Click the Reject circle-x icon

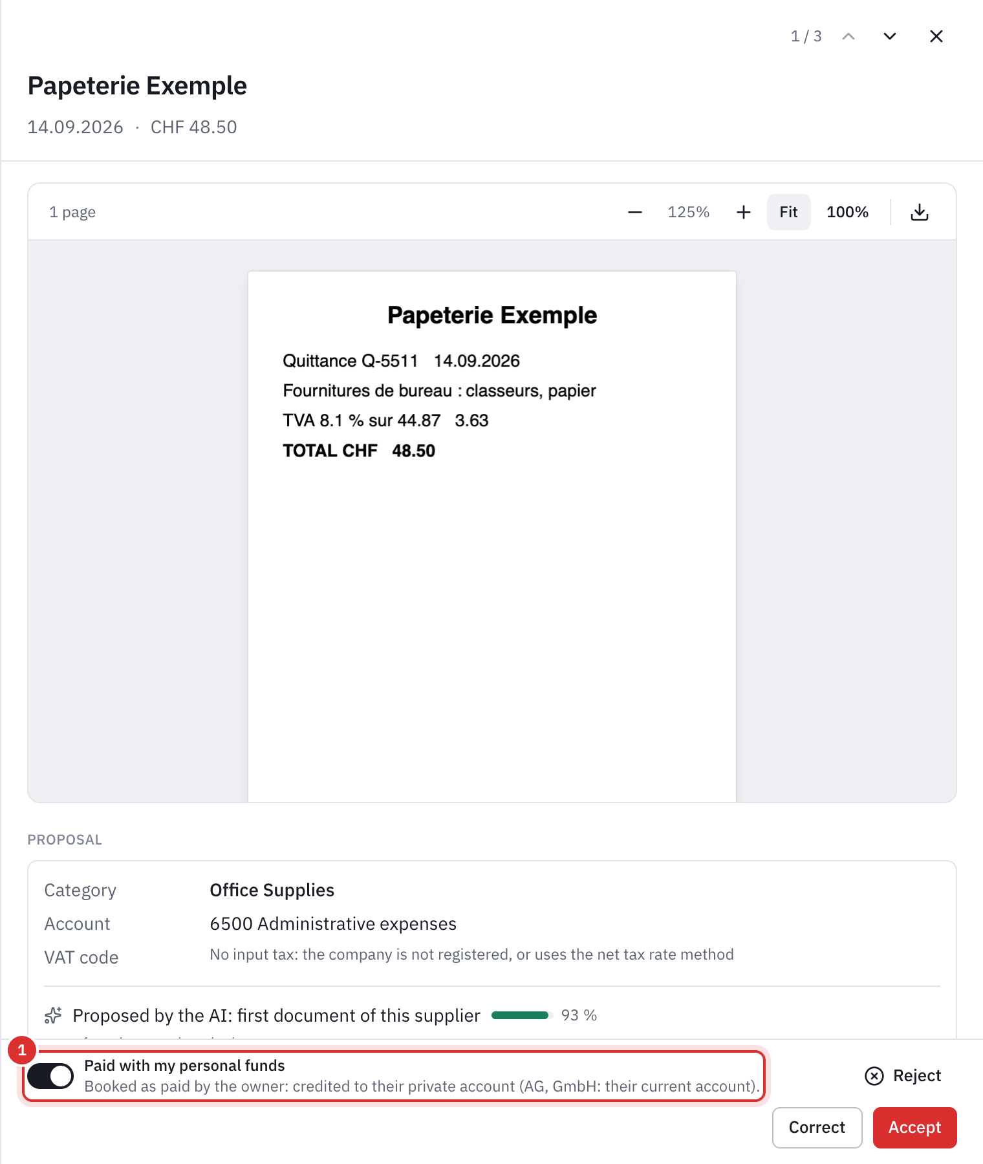[x=874, y=1075]
